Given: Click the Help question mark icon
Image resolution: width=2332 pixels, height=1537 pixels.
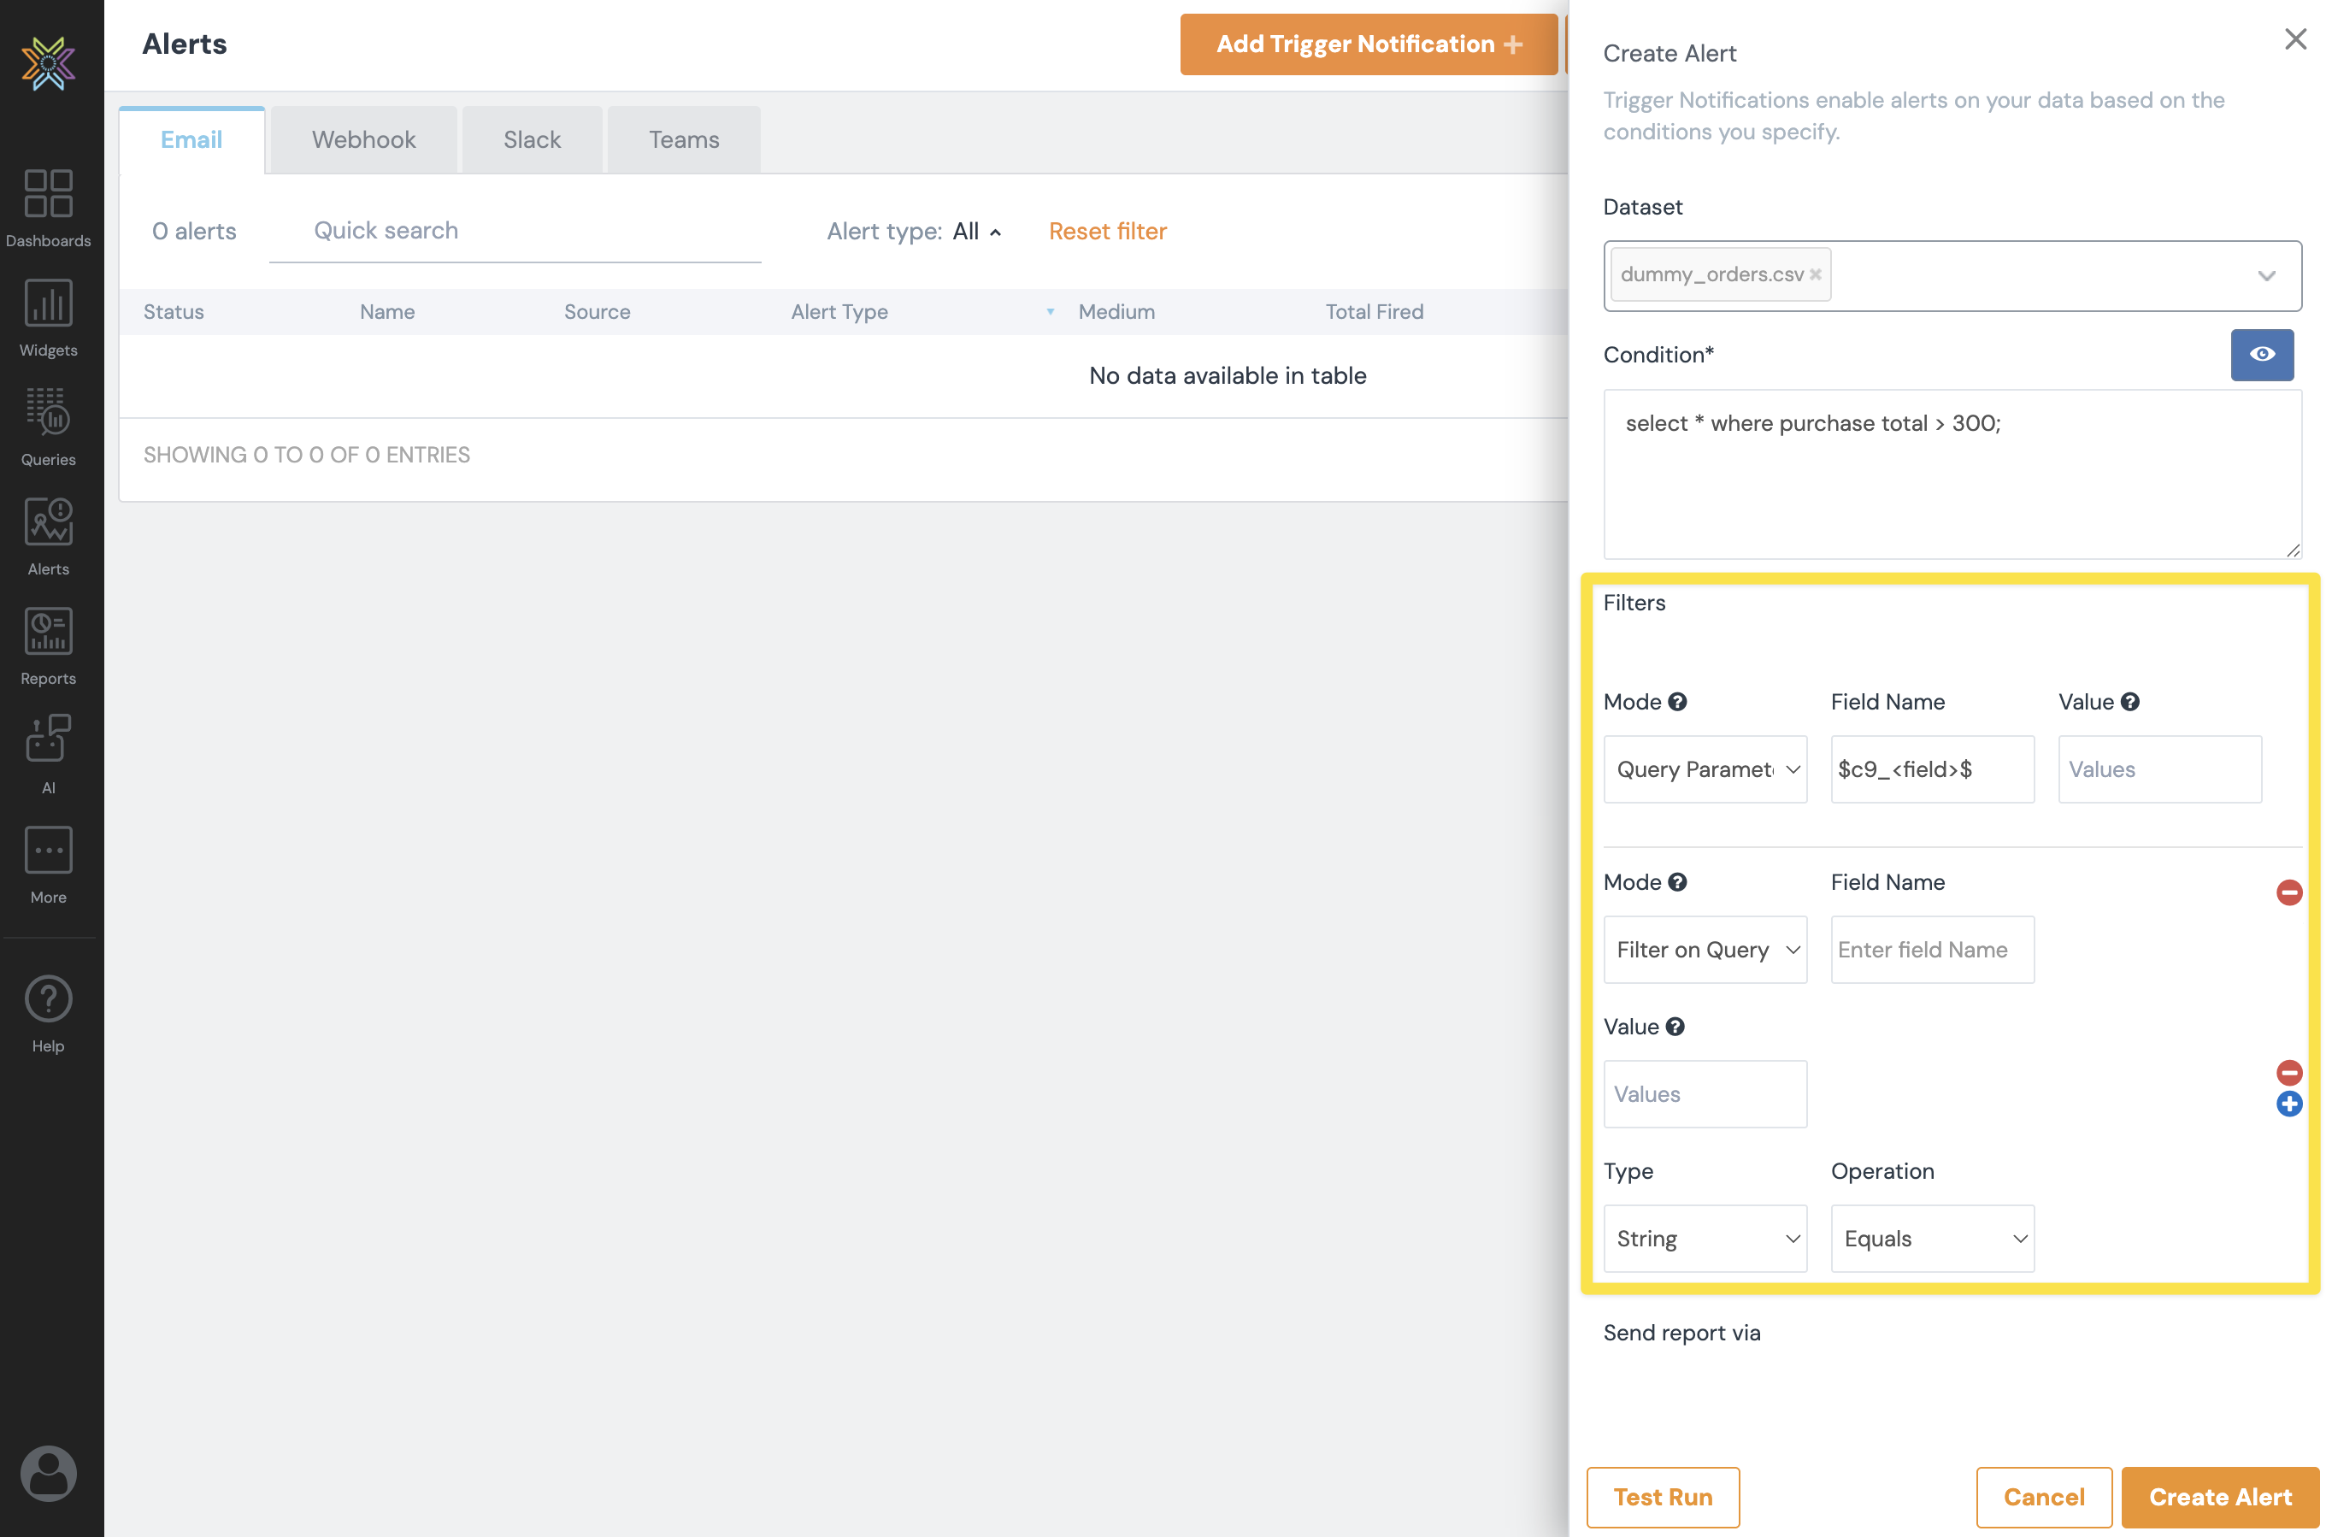Looking at the screenshot, I should coord(48,998).
